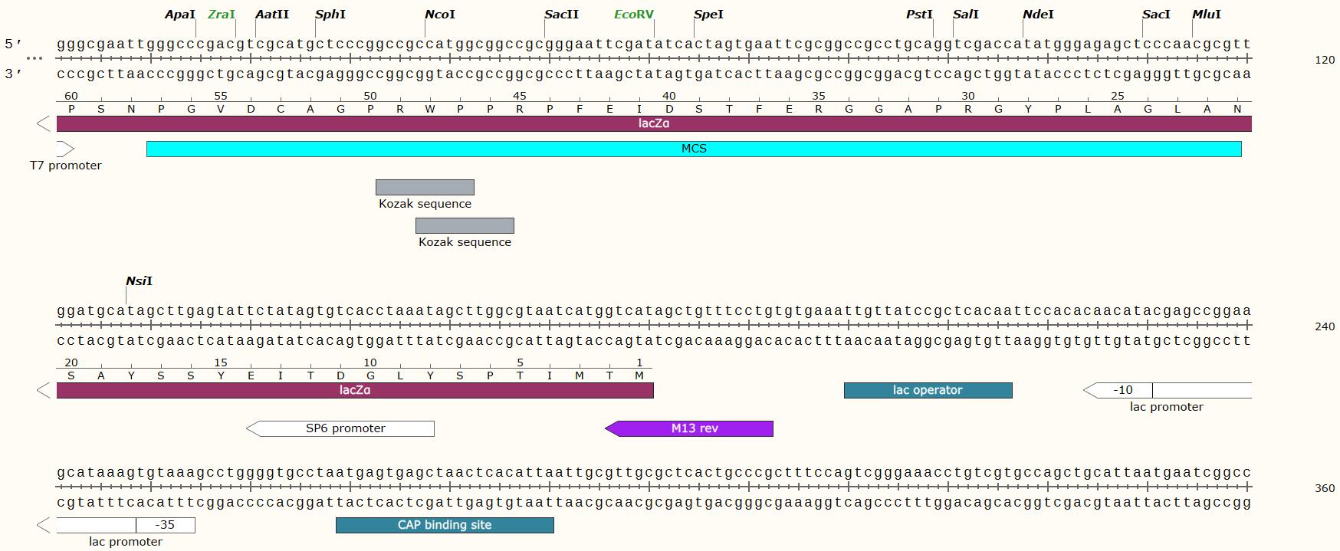Select the PstI enzyme label

coord(919,15)
